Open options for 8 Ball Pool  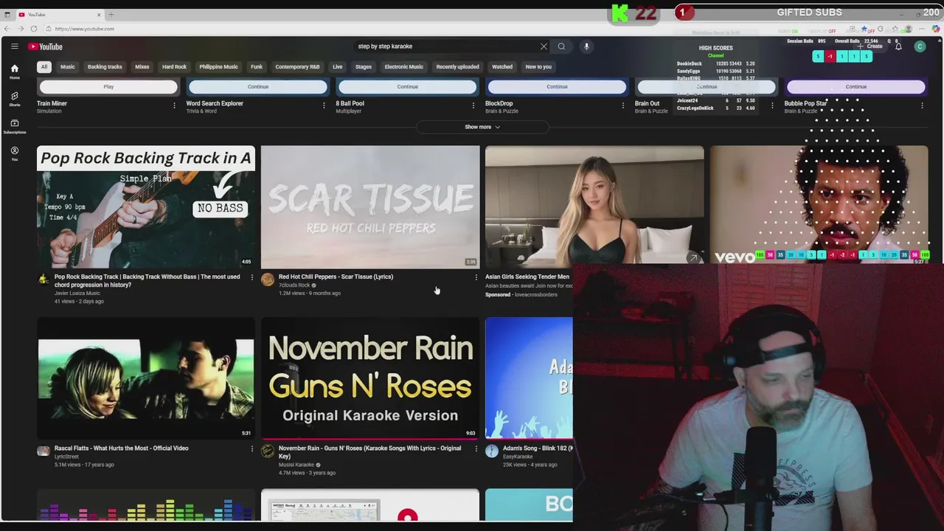coord(473,105)
